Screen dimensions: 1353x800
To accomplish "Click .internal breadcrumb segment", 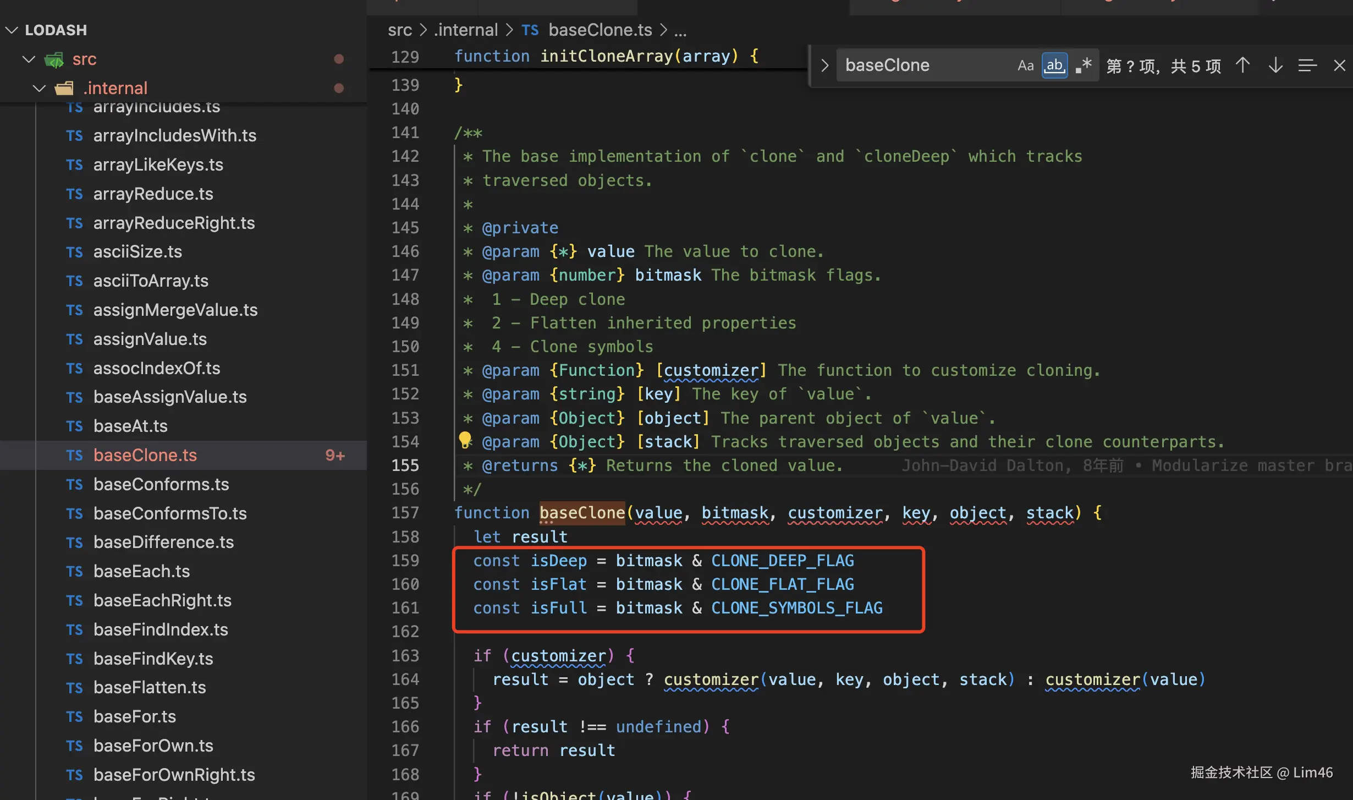I will [x=465, y=30].
